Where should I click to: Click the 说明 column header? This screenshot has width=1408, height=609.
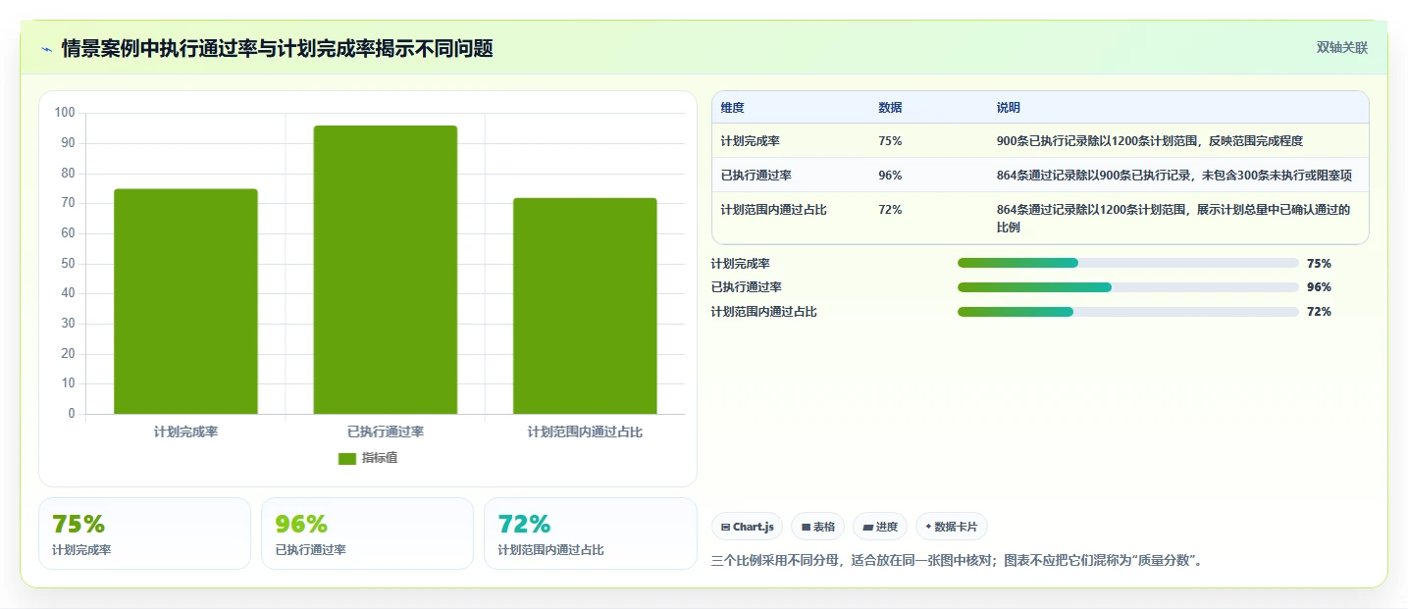1008,108
